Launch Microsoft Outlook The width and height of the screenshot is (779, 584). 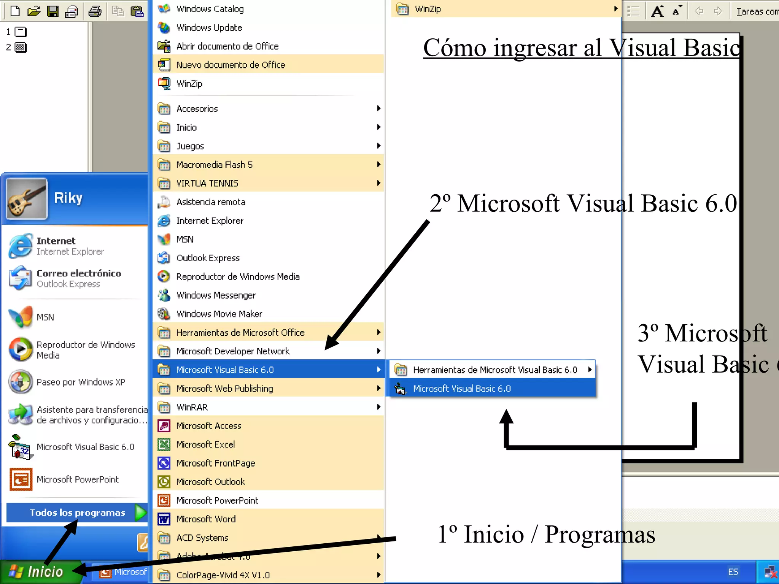269,481
